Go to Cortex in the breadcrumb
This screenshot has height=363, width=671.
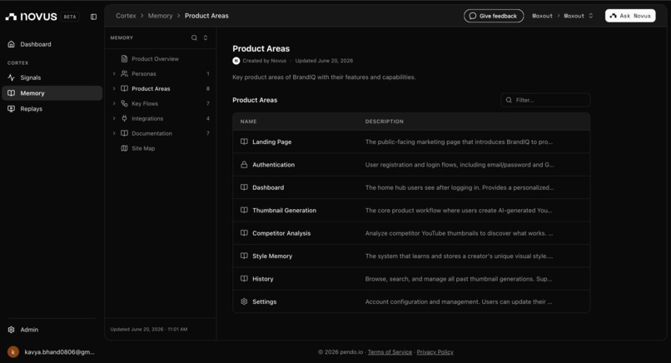point(126,16)
